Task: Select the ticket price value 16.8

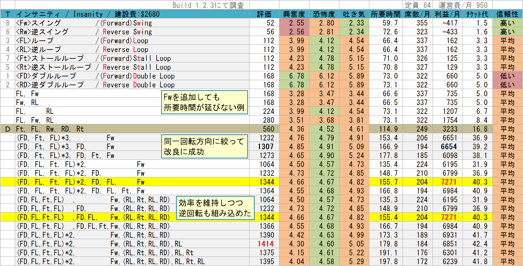Action: 480,129
